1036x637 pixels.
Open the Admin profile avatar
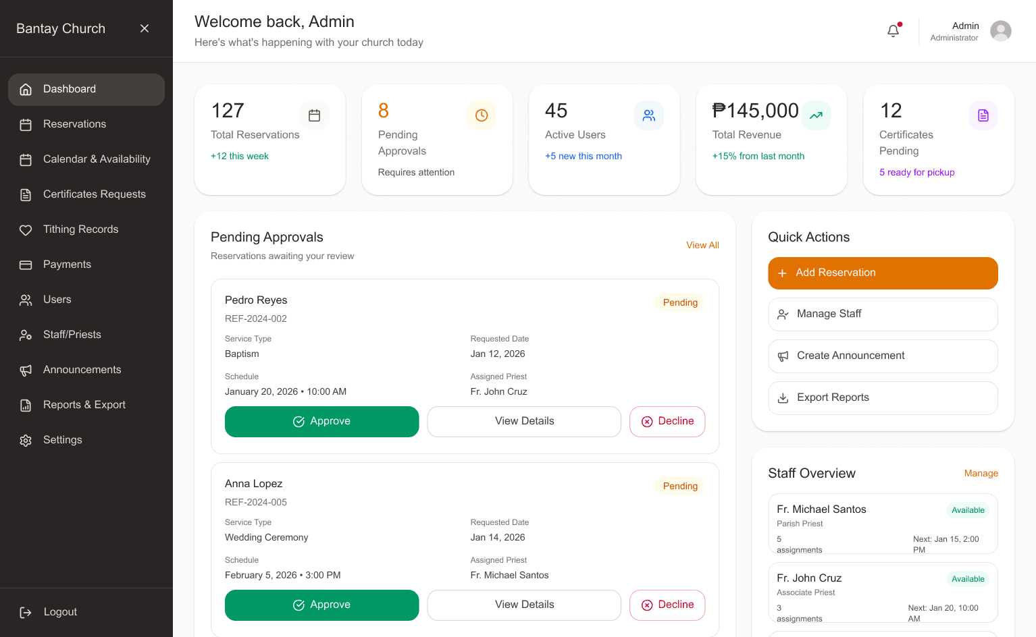1000,31
